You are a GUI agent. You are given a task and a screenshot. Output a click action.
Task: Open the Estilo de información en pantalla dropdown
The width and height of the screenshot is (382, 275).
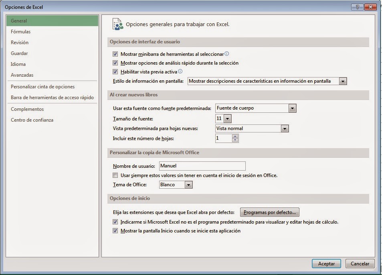pos(343,81)
